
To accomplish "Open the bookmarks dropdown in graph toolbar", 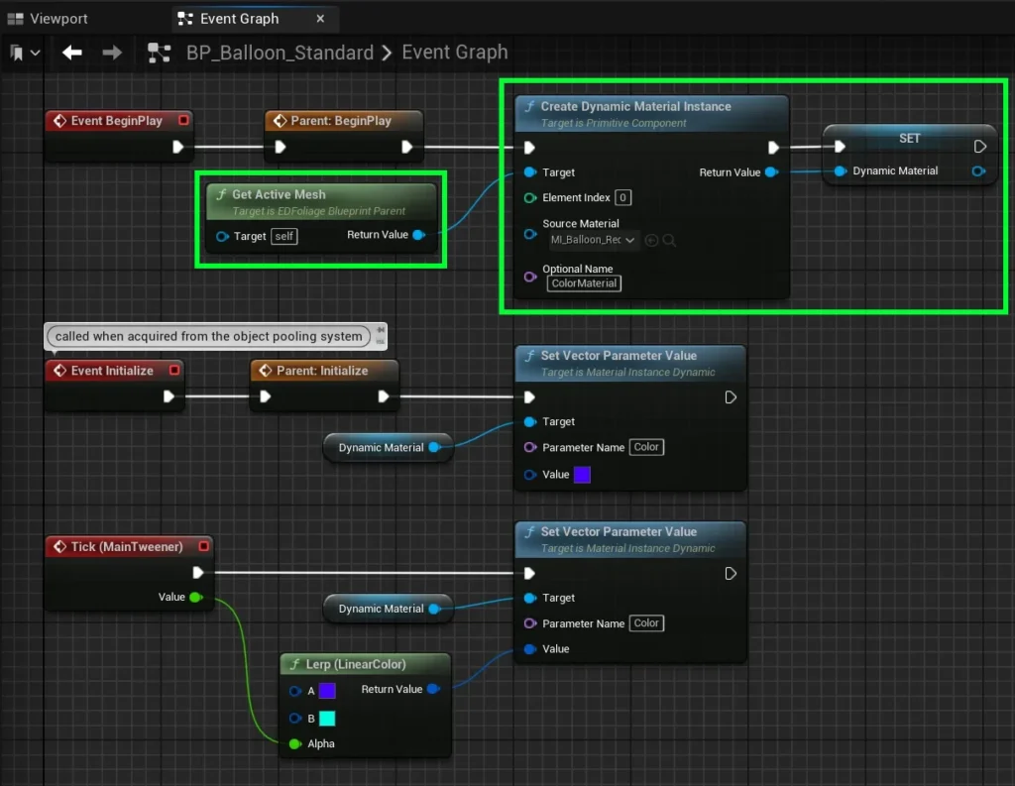I will (x=26, y=53).
